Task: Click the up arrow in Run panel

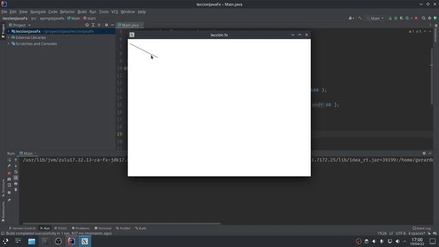Action: point(16,160)
